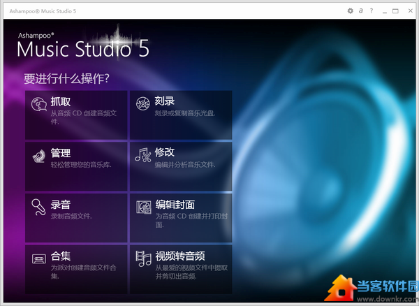Close the Music Studio 5 window

[x=411, y=10]
